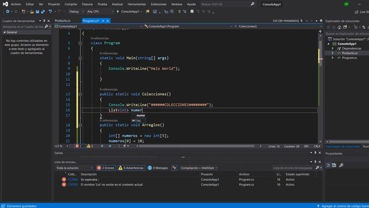Screen dimensions: 369x208
Task: Click the Home icon in Solution Explorer toolbar
Action: tap(339, 27)
